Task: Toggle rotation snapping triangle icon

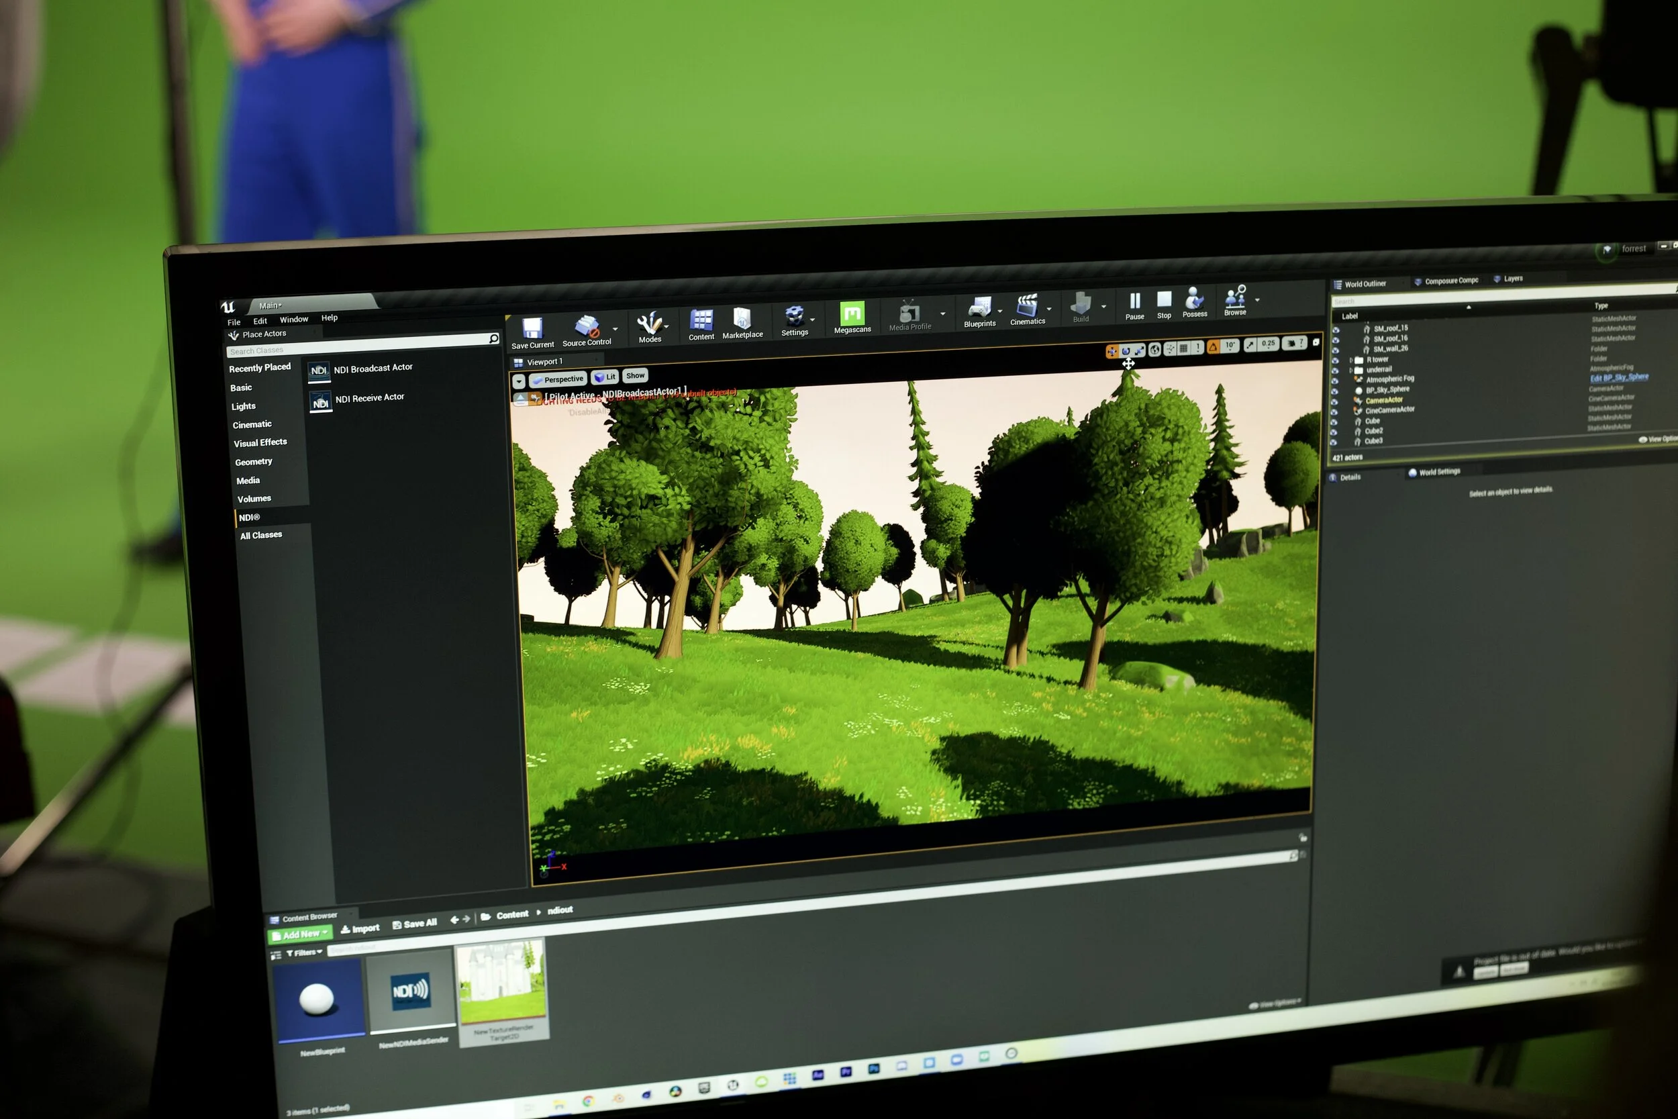Action: [x=1213, y=347]
